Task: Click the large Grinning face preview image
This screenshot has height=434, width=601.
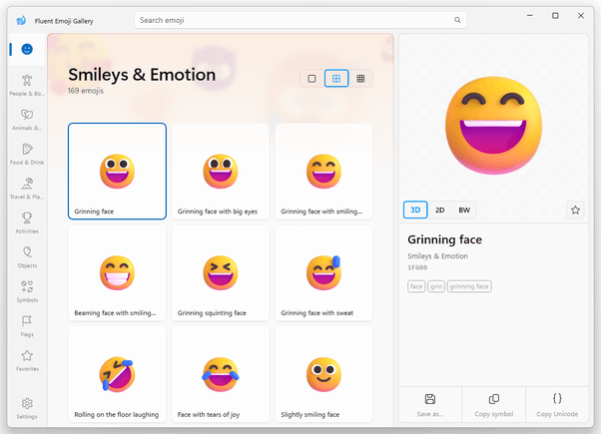Action: (493, 125)
